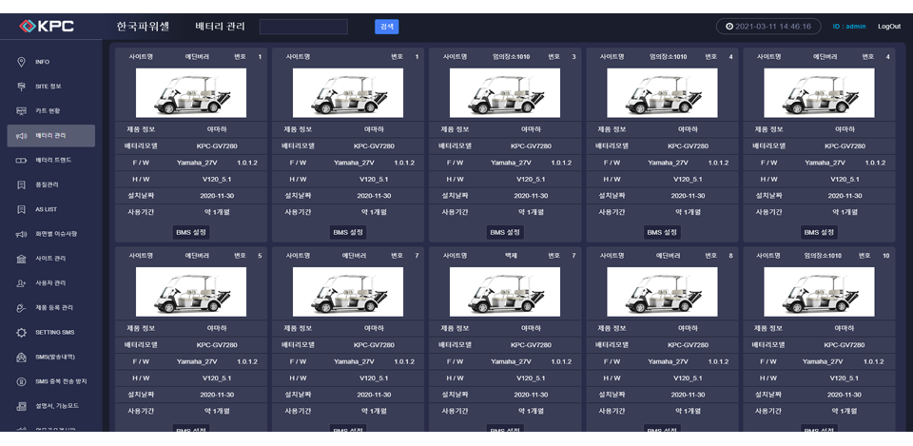Click the 사용자 관리 user icon
Image resolution: width=913 pixels, height=446 pixels.
(21, 283)
